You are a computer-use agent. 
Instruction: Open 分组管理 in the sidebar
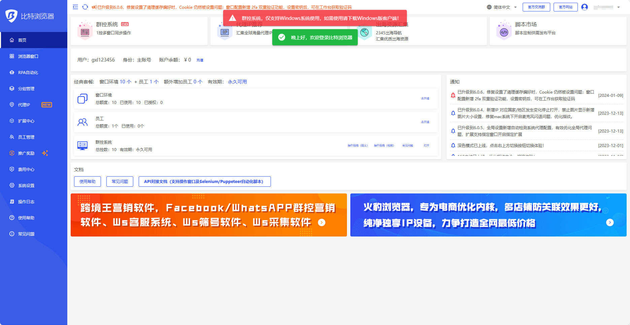pyautogui.click(x=34, y=88)
